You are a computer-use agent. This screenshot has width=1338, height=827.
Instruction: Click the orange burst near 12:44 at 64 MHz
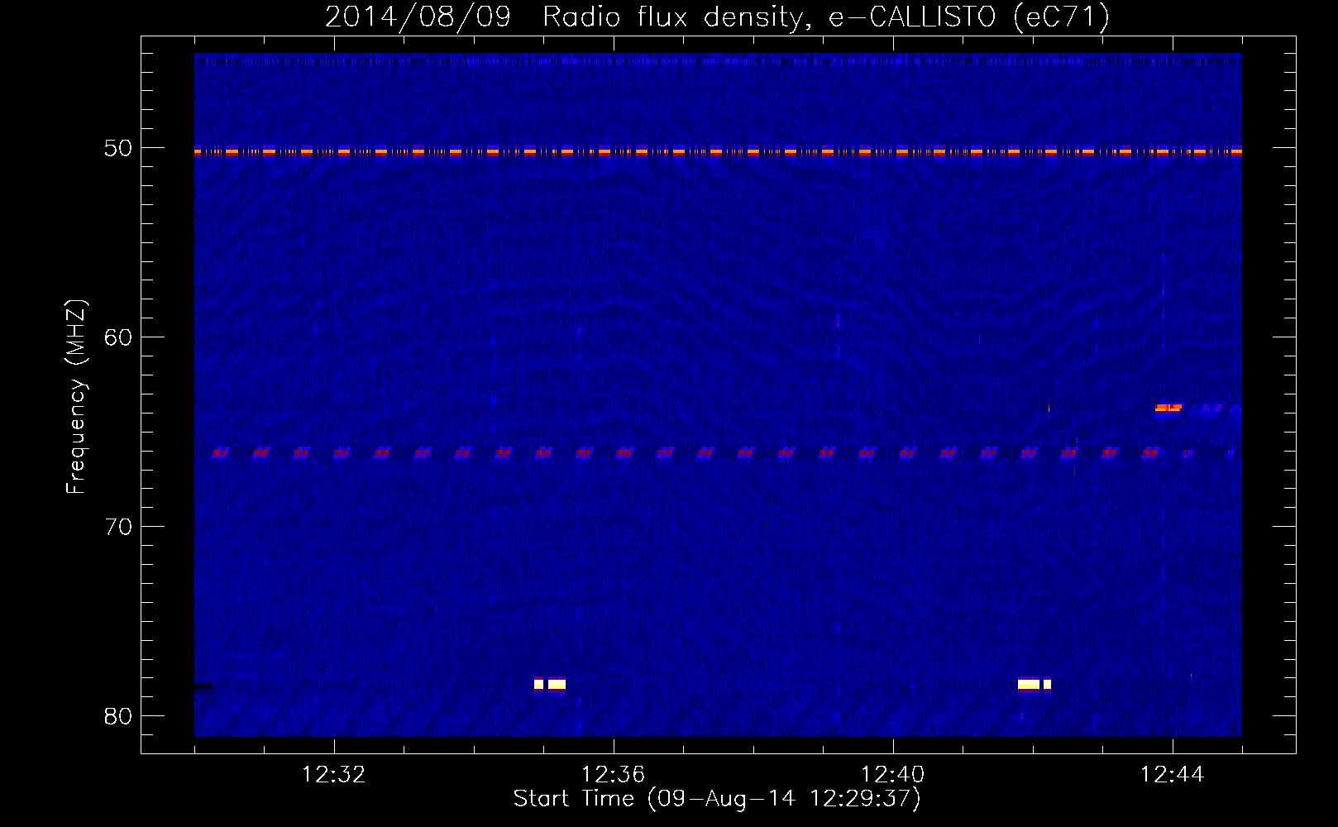[1169, 408]
